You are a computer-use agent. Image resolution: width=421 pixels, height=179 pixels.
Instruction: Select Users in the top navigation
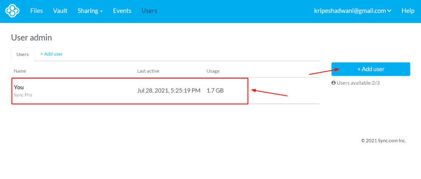(149, 11)
